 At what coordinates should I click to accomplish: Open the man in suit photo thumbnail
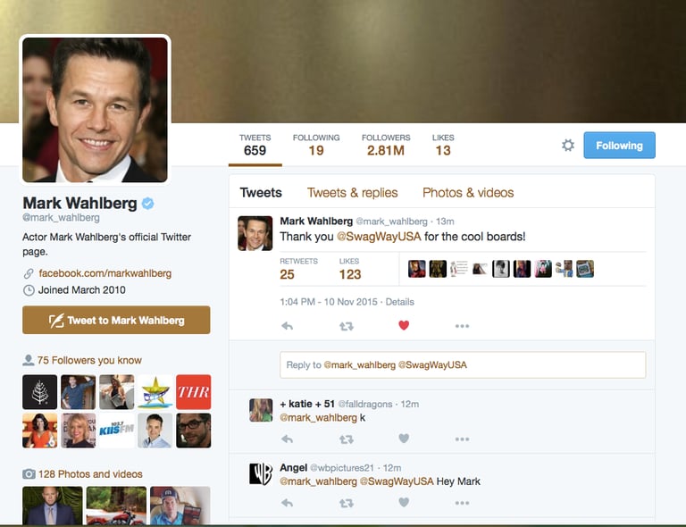pyautogui.click(x=53, y=506)
